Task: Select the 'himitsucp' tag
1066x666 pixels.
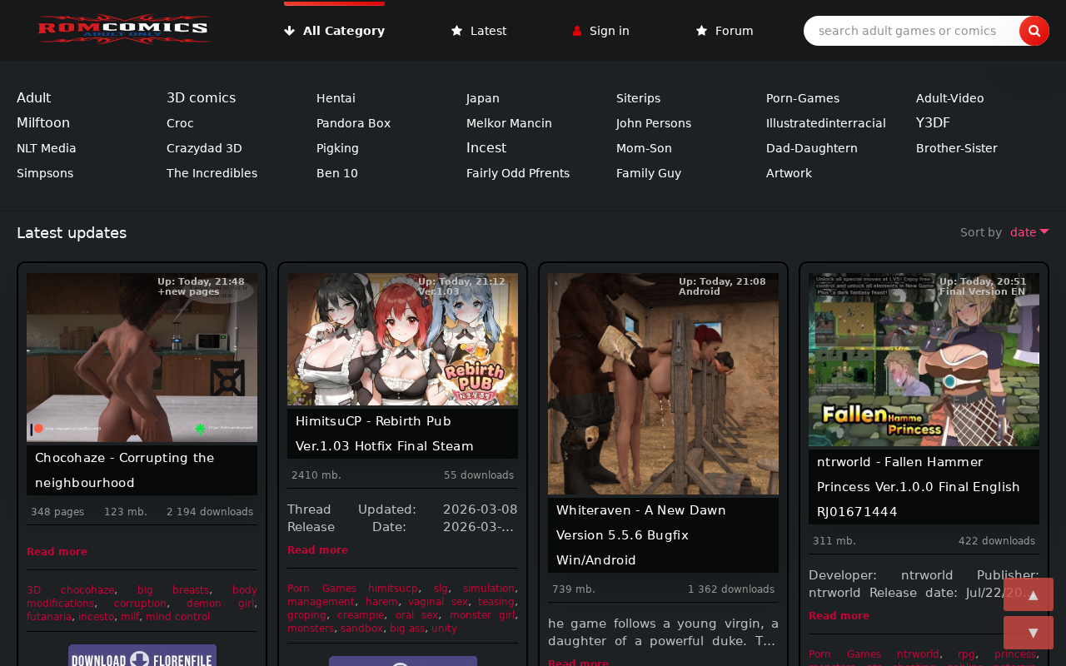Action: 393,589
